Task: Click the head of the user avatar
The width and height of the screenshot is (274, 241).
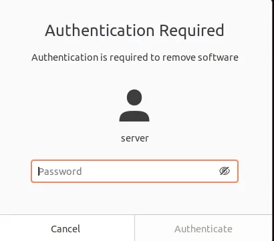Action: pos(134,97)
